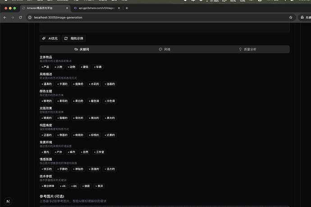Add the 柔和的 color chip
Image resolution: width=311 pixels, height=207 pixels.
click(62, 101)
